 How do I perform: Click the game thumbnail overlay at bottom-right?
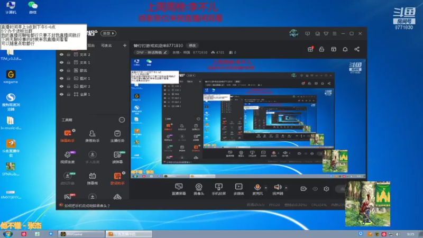click(367, 204)
